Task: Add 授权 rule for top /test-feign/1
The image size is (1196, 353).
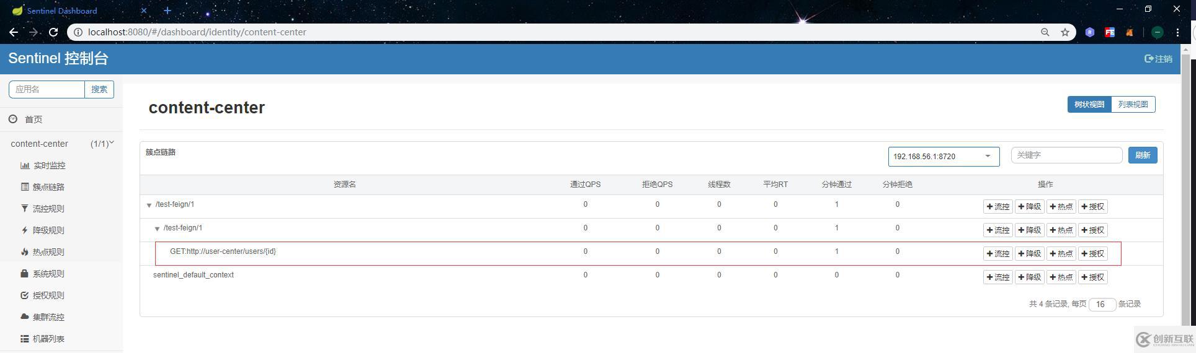Action: coord(1093,207)
